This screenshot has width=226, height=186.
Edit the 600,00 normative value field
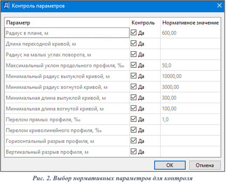click(x=191, y=33)
